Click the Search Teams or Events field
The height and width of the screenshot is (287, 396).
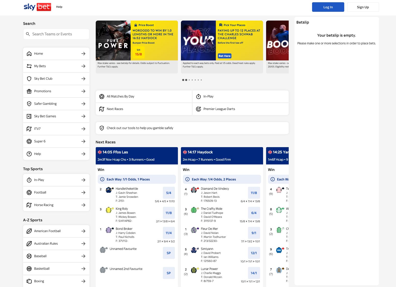(x=56, y=34)
